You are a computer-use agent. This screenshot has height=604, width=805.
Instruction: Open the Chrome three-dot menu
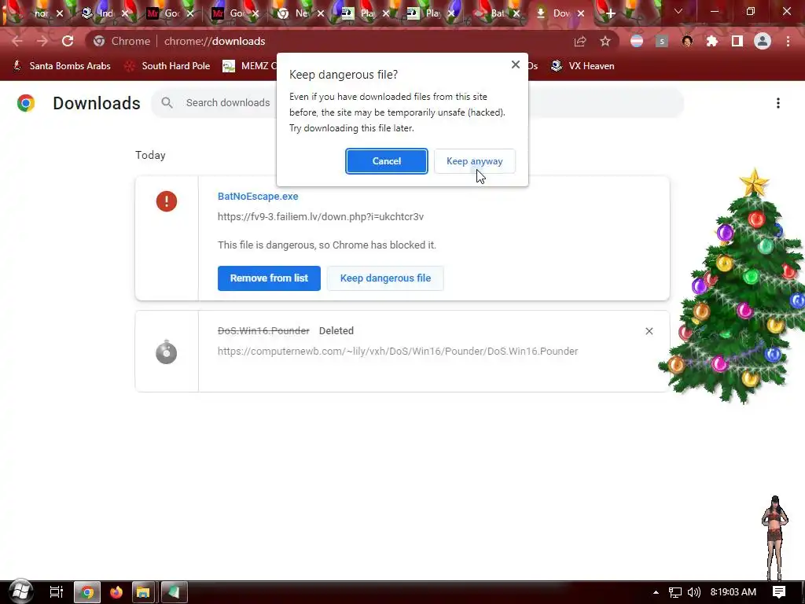click(788, 41)
